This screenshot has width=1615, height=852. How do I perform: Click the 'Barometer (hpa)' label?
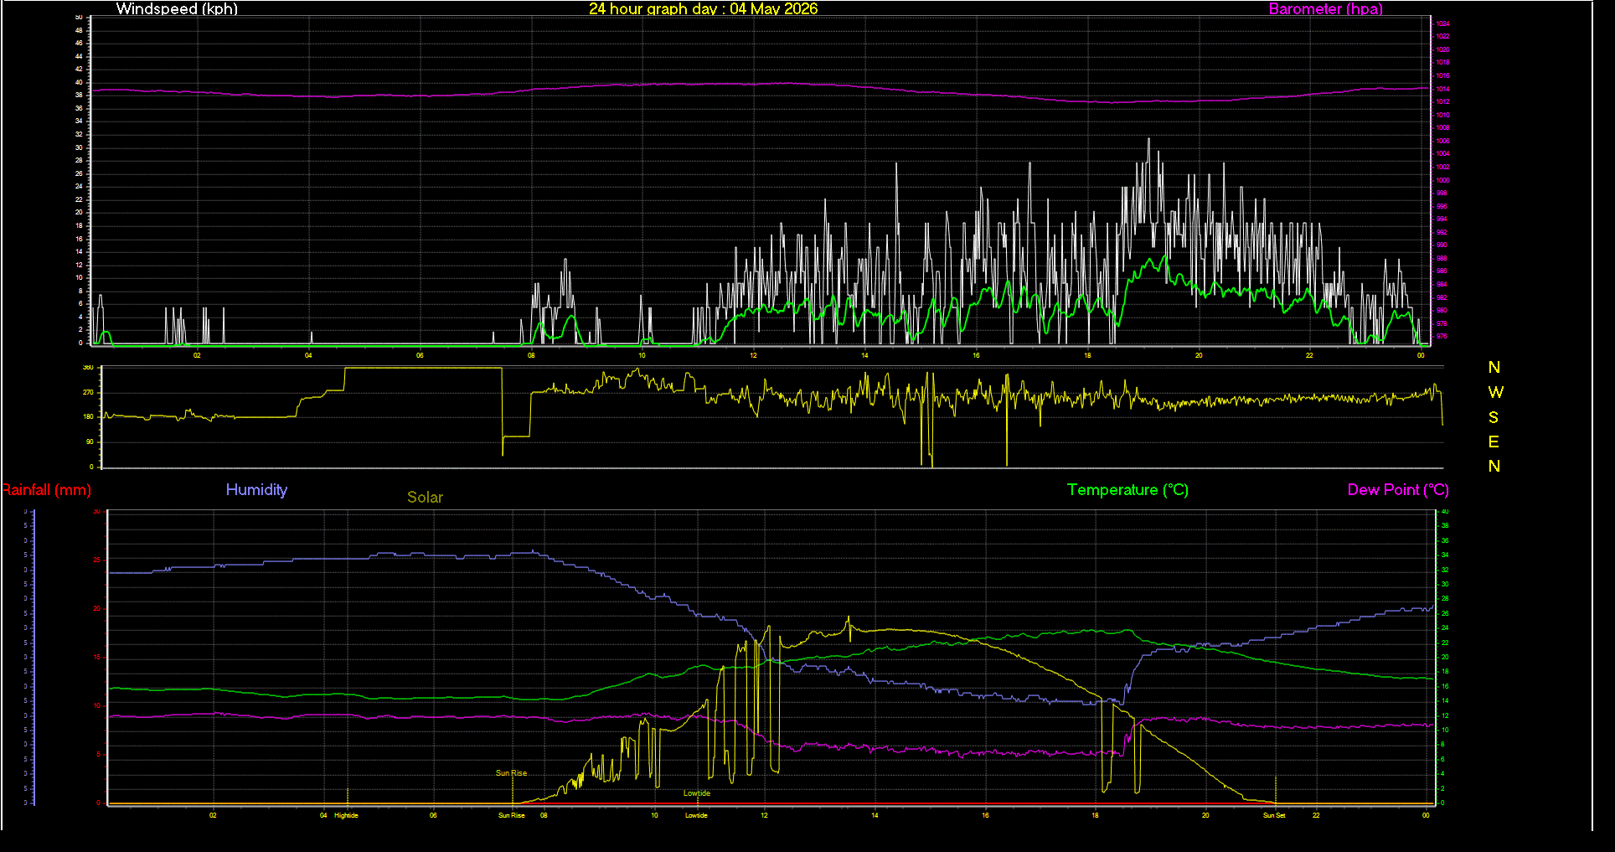(x=1325, y=9)
